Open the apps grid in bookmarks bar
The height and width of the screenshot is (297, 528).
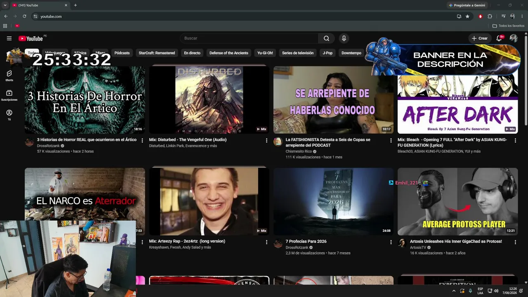[x=5, y=26]
